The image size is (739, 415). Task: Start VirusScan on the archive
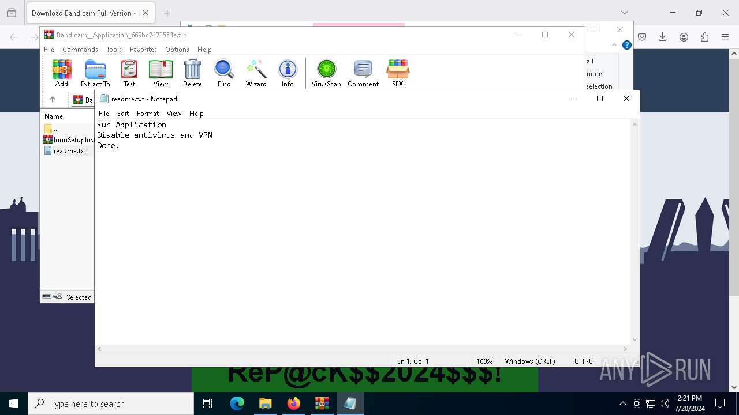click(326, 73)
